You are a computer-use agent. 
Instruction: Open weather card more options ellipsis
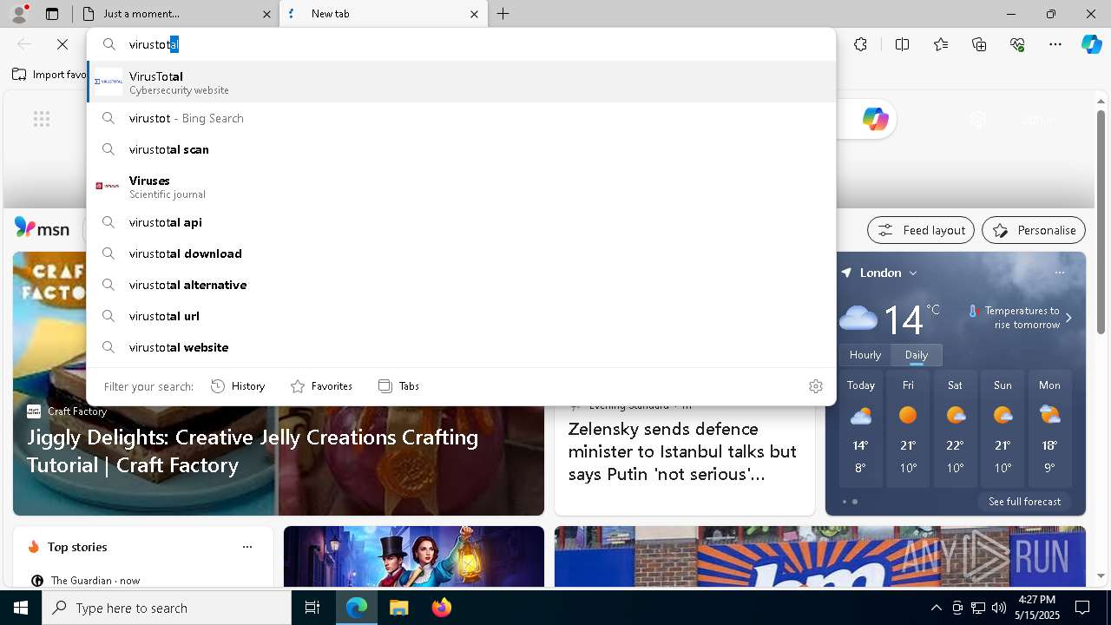click(1059, 273)
